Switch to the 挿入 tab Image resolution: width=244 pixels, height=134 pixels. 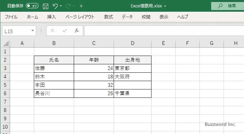click(x=52, y=17)
